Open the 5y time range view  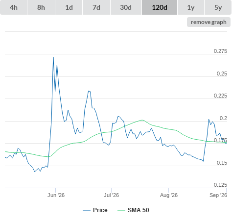[x=218, y=7]
